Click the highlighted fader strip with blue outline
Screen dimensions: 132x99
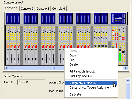coord(64,53)
